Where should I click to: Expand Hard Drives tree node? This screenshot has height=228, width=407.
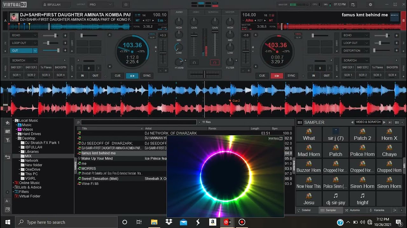pyautogui.click(x=16, y=134)
